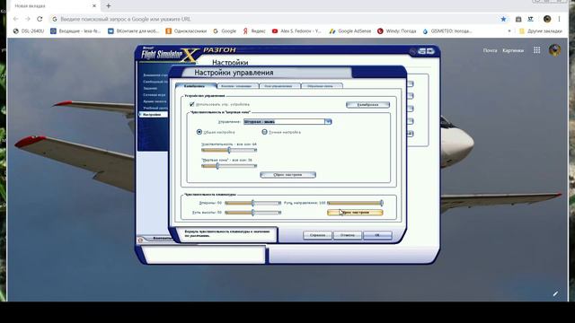Screen dimensions: 575x323
Task: Close the Новая вкладка tab
Action: [x=94, y=6]
